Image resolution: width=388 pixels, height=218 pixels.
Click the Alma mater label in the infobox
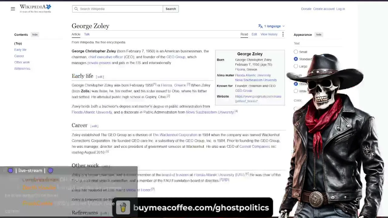pyautogui.click(x=226, y=75)
